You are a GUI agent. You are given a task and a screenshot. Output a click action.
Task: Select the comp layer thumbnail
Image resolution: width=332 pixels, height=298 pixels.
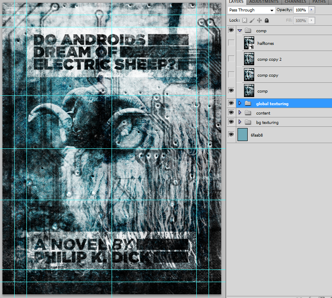tap(249, 91)
